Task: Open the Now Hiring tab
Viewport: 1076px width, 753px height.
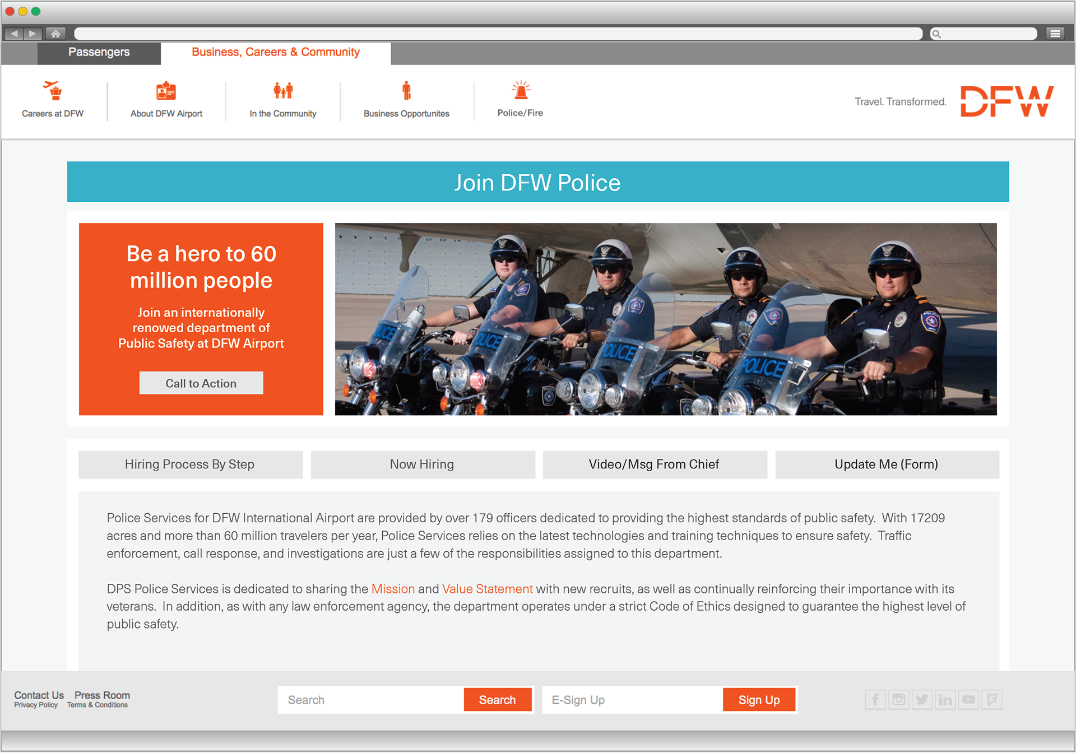Action: point(423,464)
